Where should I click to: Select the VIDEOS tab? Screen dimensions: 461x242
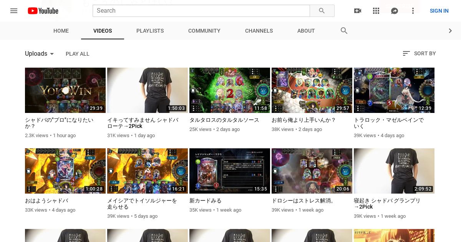[x=103, y=31]
